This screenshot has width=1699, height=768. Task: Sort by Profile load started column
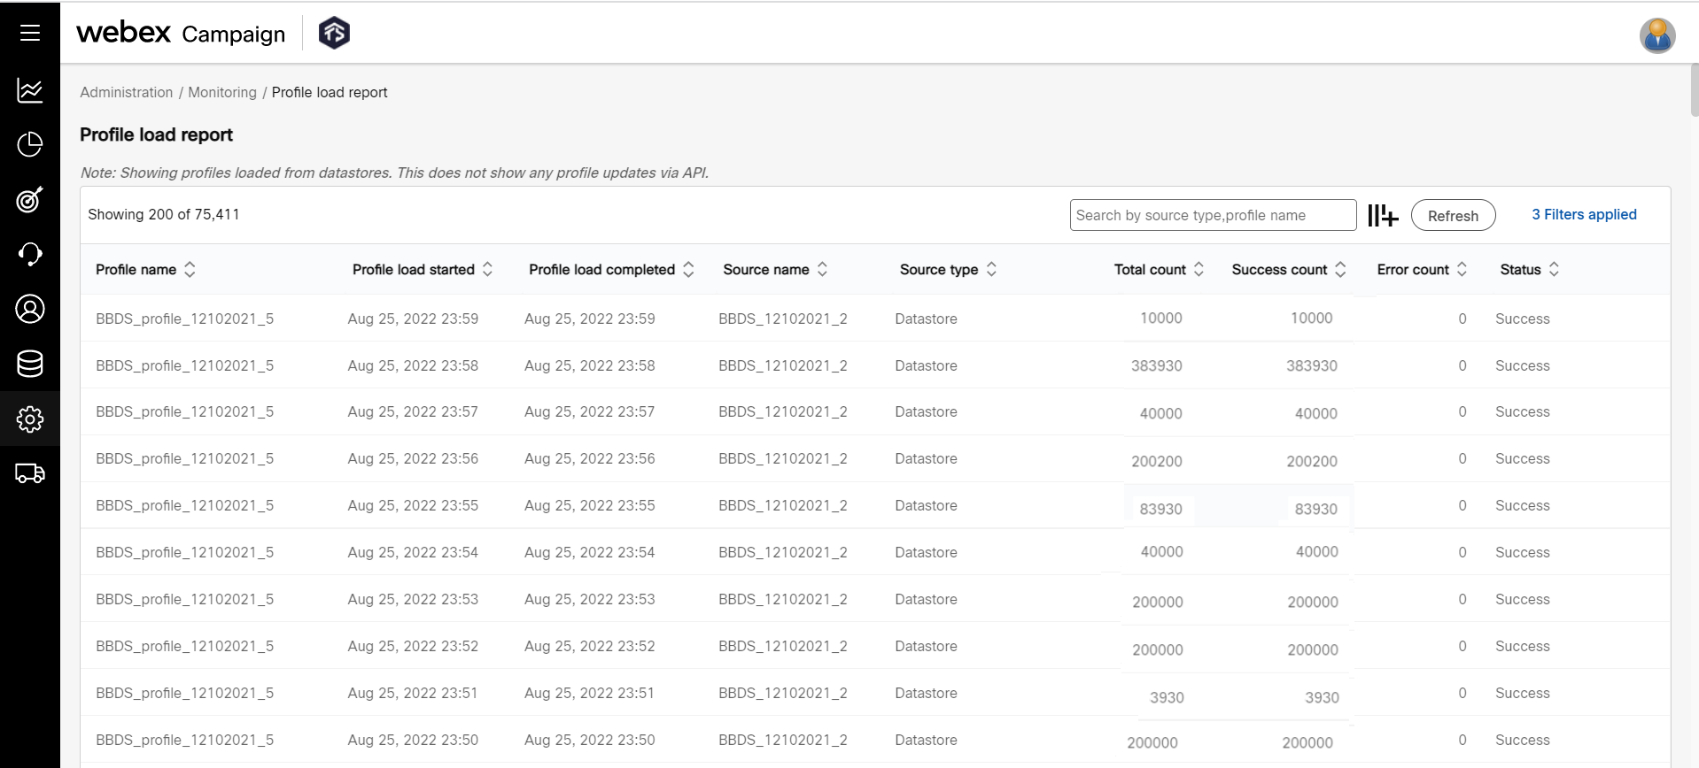[x=487, y=270]
